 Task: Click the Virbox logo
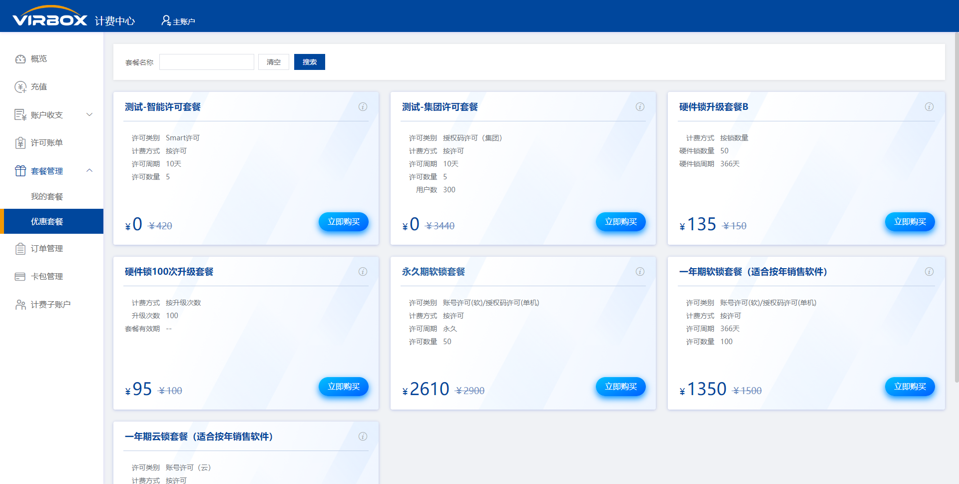point(50,16)
